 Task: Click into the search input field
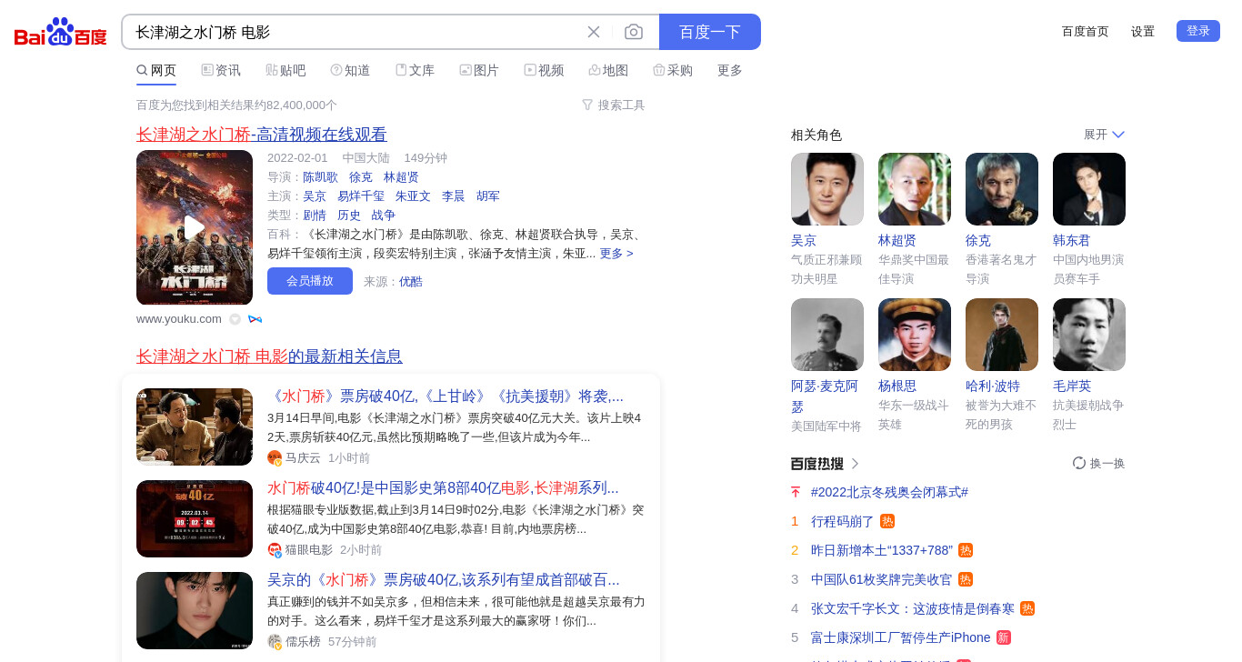coord(355,32)
